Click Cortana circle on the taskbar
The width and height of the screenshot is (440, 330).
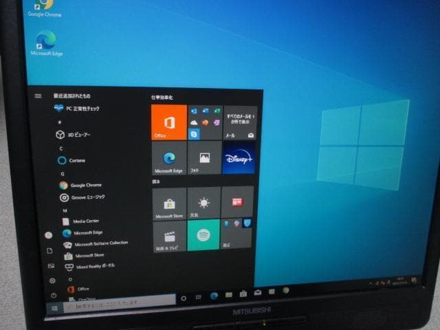pos(184,298)
